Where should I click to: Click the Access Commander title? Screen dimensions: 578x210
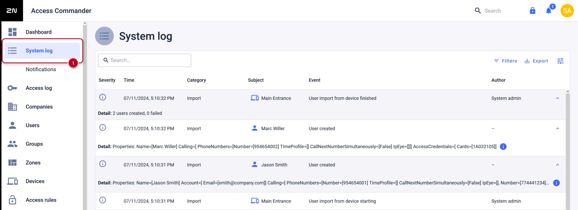click(61, 11)
